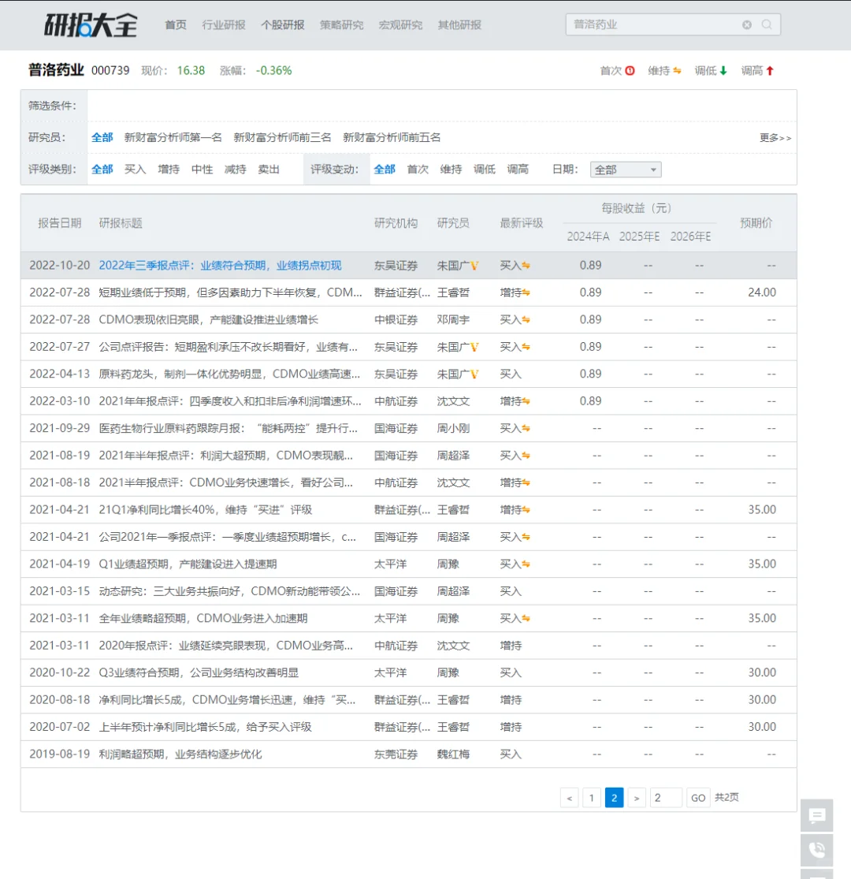Click 维持 arrow icon in 2021-04-19 row
The width and height of the screenshot is (851, 879).
point(526,564)
